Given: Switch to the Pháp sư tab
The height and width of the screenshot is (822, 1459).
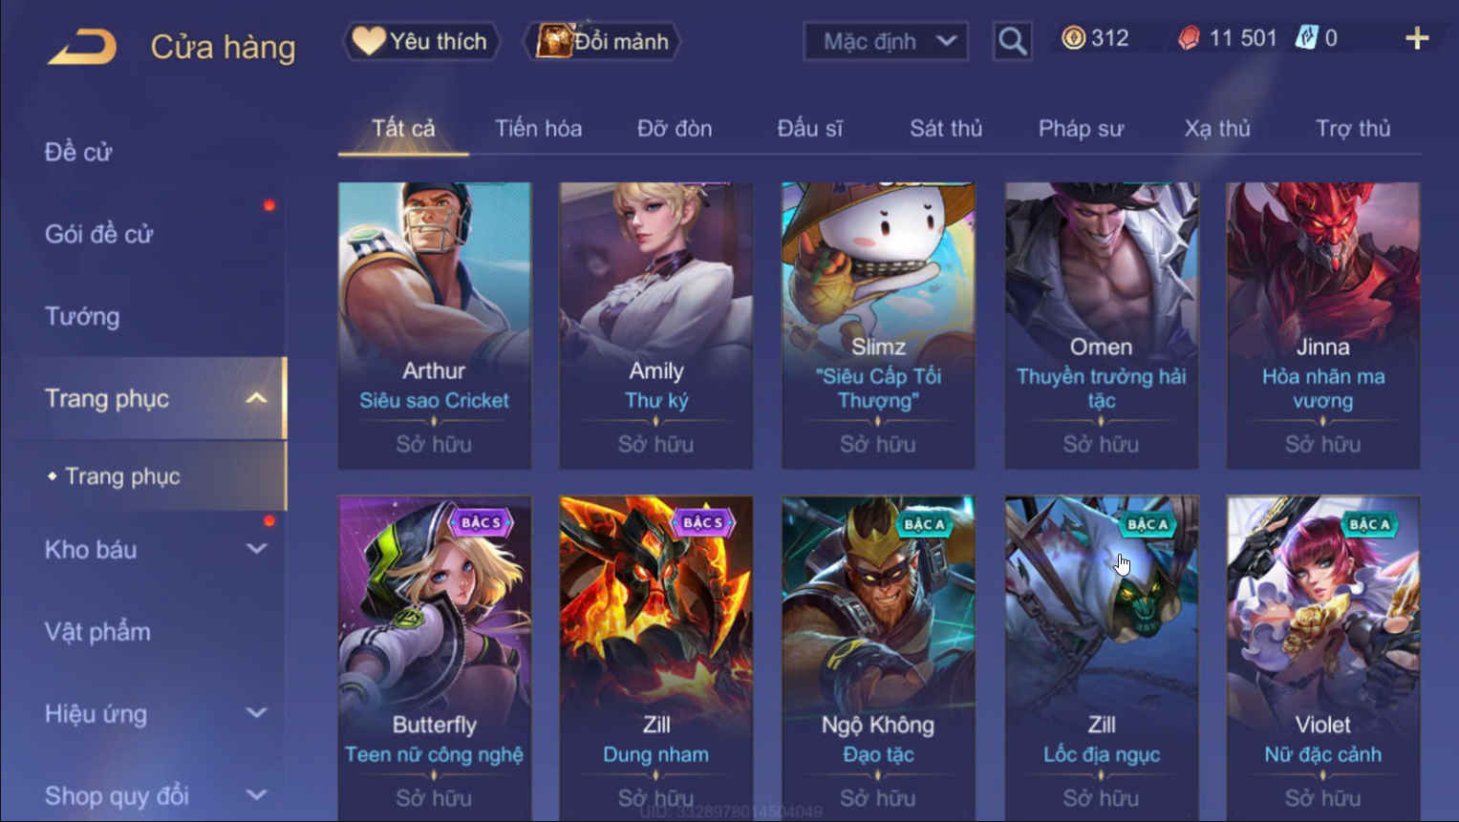Looking at the screenshot, I should (x=1081, y=129).
